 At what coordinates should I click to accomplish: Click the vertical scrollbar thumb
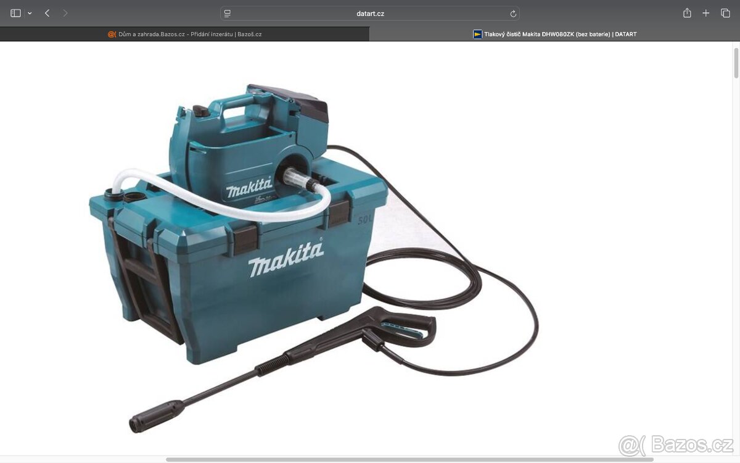point(736,63)
